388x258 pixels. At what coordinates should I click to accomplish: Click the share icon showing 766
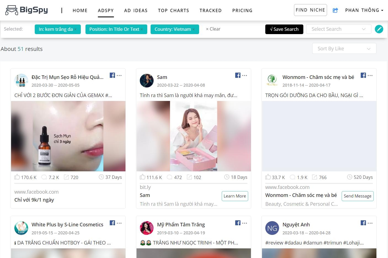[315, 177]
